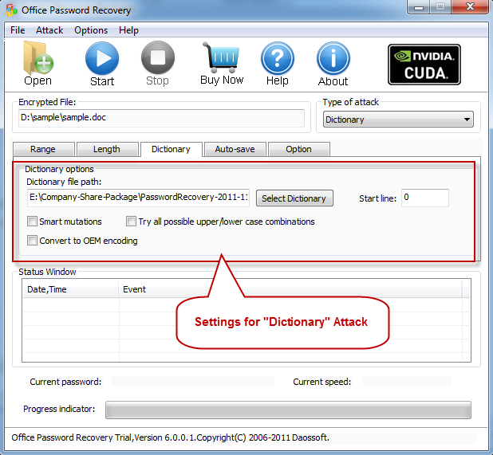Image resolution: width=493 pixels, height=455 pixels.
Task: Open the Help menu in menu bar
Action: pos(128,30)
